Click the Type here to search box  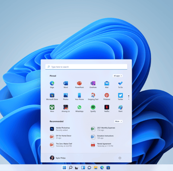86,67
